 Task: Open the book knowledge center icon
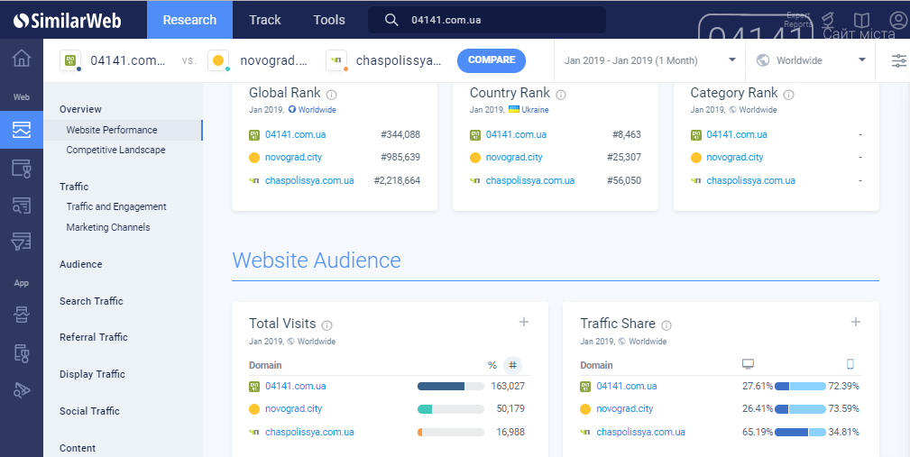862,21
